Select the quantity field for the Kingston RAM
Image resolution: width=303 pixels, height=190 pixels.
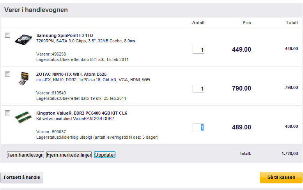point(198,127)
